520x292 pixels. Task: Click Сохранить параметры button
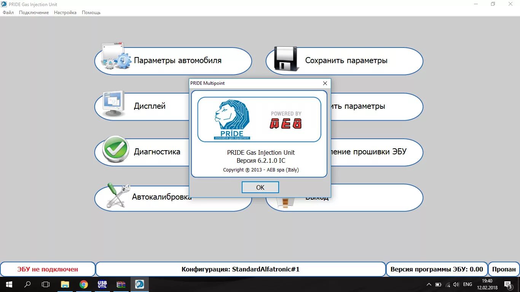tap(345, 61)
